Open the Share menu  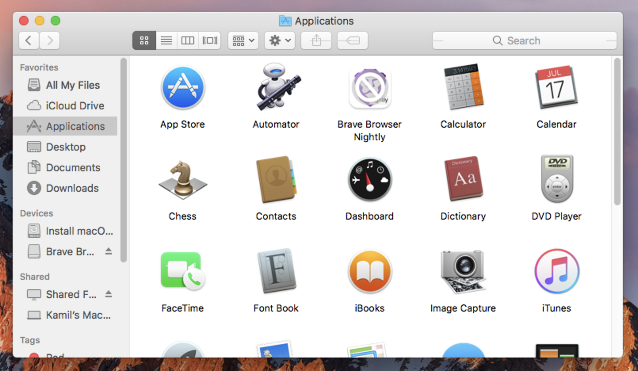pos(316,40)
